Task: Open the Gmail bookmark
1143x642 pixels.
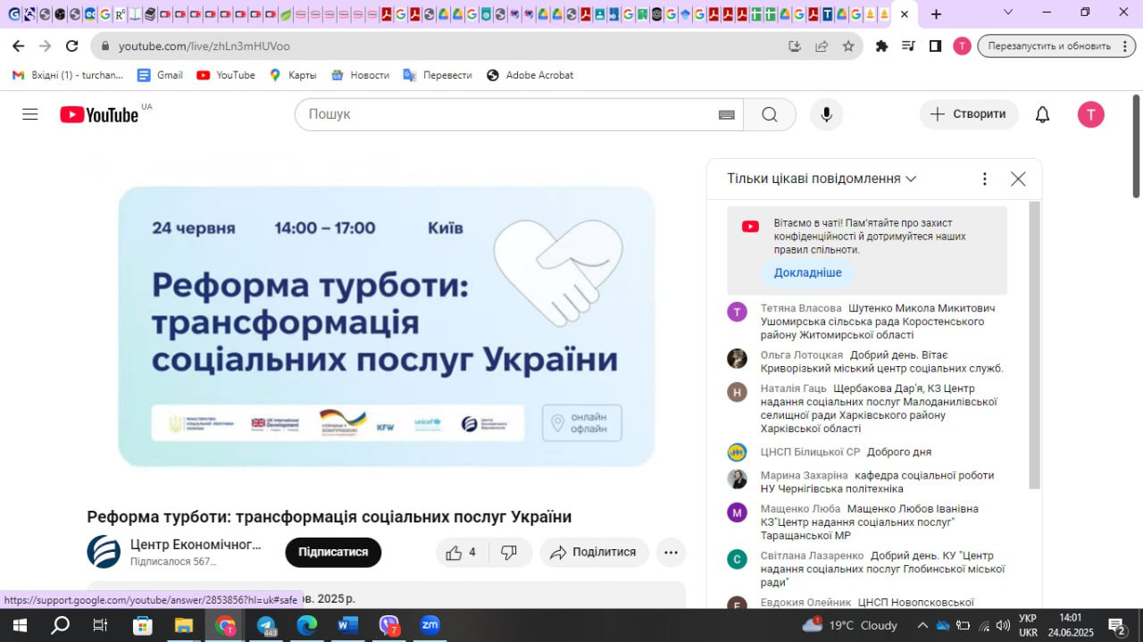Action: click(x=160, y=75)
